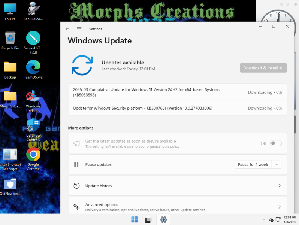Image resolution: width=299 pixels, height=225 pixels.
Task: Click the megaphone icon for latest updates
Action: [x=77, y=143]
